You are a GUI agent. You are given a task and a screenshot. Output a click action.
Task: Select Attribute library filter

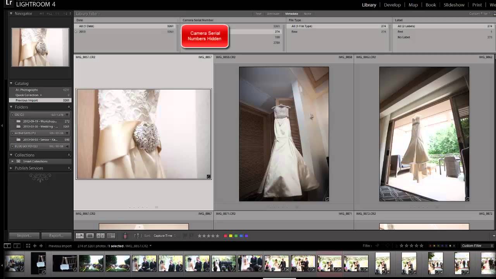coord(273,14)
